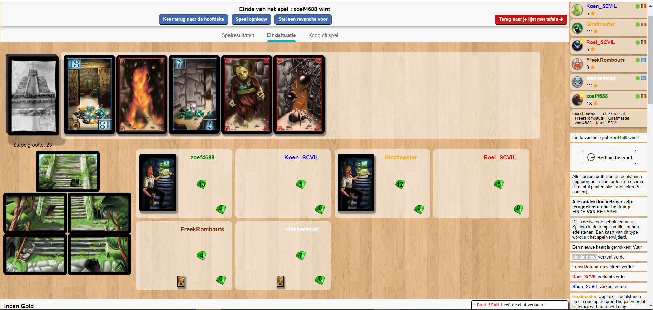Click the 13 treasure card in the path
Screen dimensions: 653x310
(x=89, y=94)
